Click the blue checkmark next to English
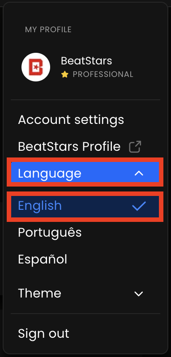 [x=139, y=206]
